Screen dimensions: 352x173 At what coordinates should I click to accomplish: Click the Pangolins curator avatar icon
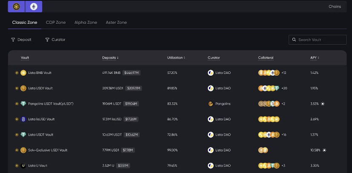pyautogui.click(x=210, y=104)
